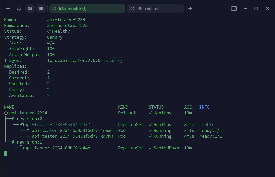Close the terminal window
The image size is (275, 177).
pos(267,9)
